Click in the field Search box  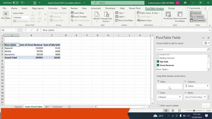182,50
